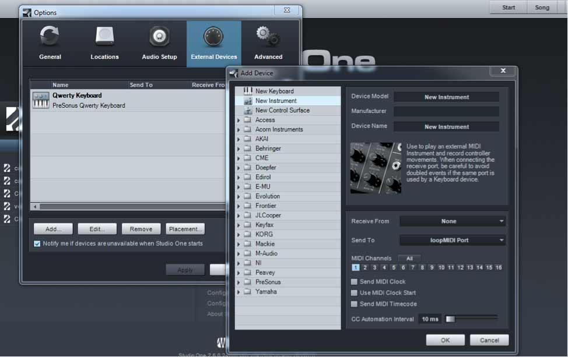Open the Audio Setup speaker icon
568x357 pixels.
pos(159,36)
